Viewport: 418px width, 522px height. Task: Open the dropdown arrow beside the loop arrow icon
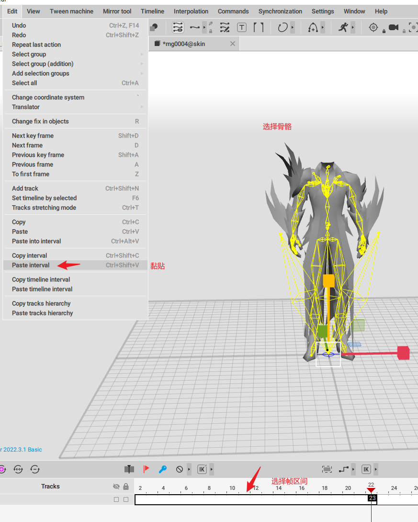293,27
